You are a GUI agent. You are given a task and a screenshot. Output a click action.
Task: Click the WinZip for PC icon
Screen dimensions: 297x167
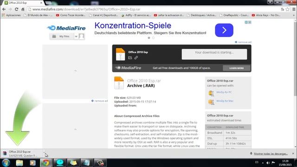pos(211,93)
